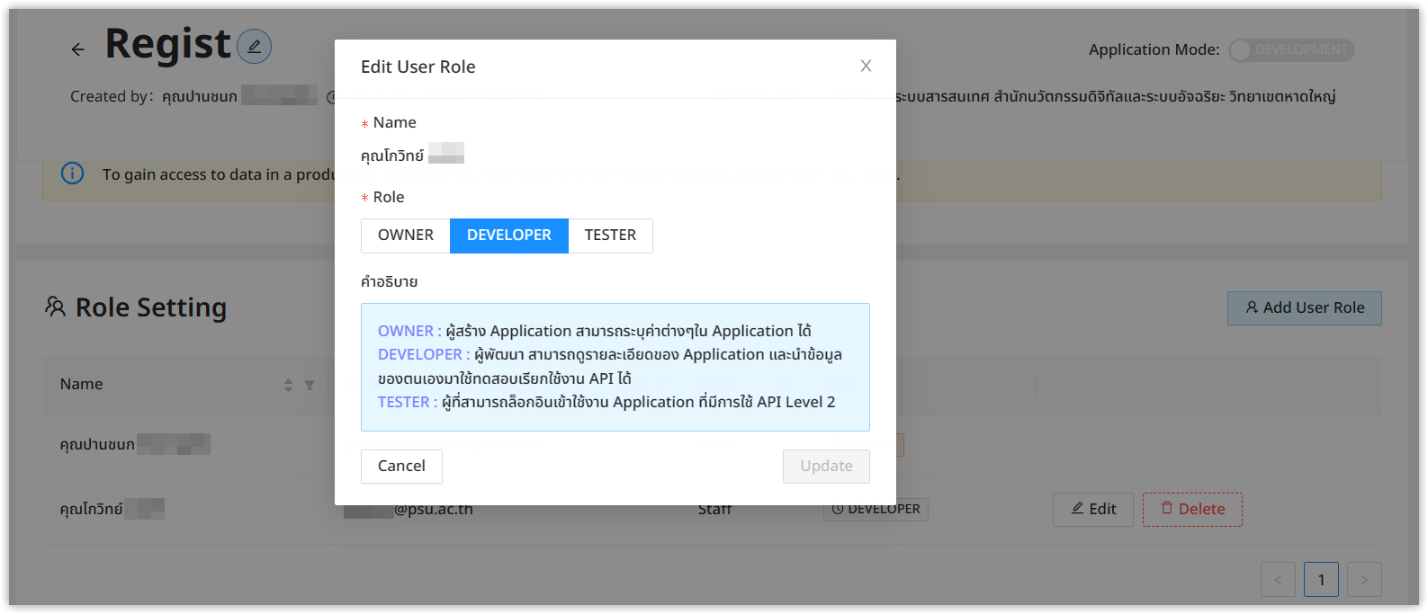Go to previous page with left chevron
1428x614 pixels.
tap(1278, 580)
